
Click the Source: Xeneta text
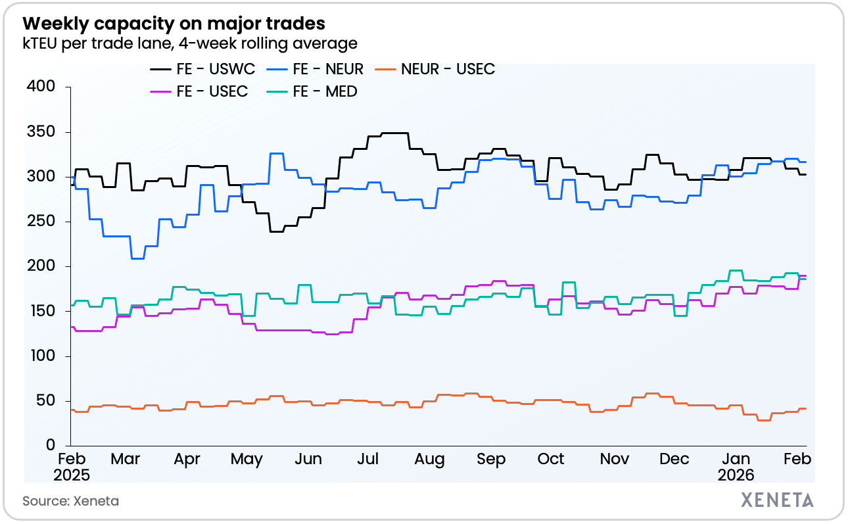(71, 501)
